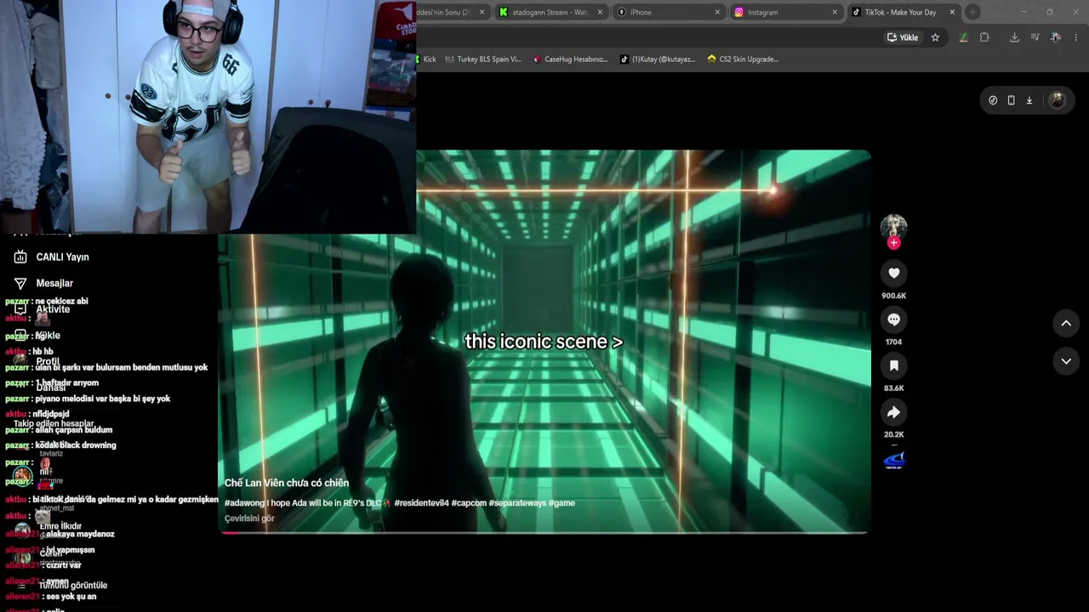Like the TikTok video with the heart icon
The image size is (1089, 612).
893,273
